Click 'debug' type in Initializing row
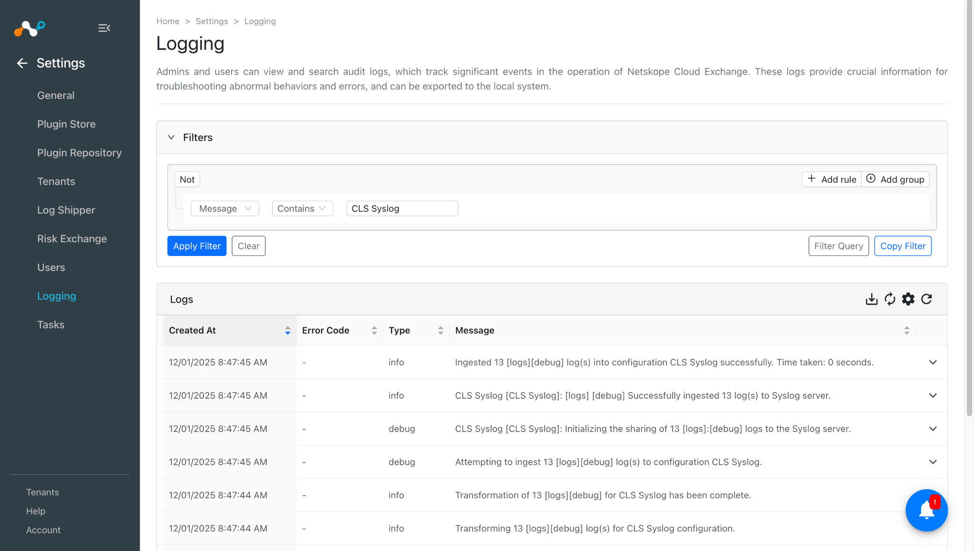974x551 pixels. (x=401, y=429)
